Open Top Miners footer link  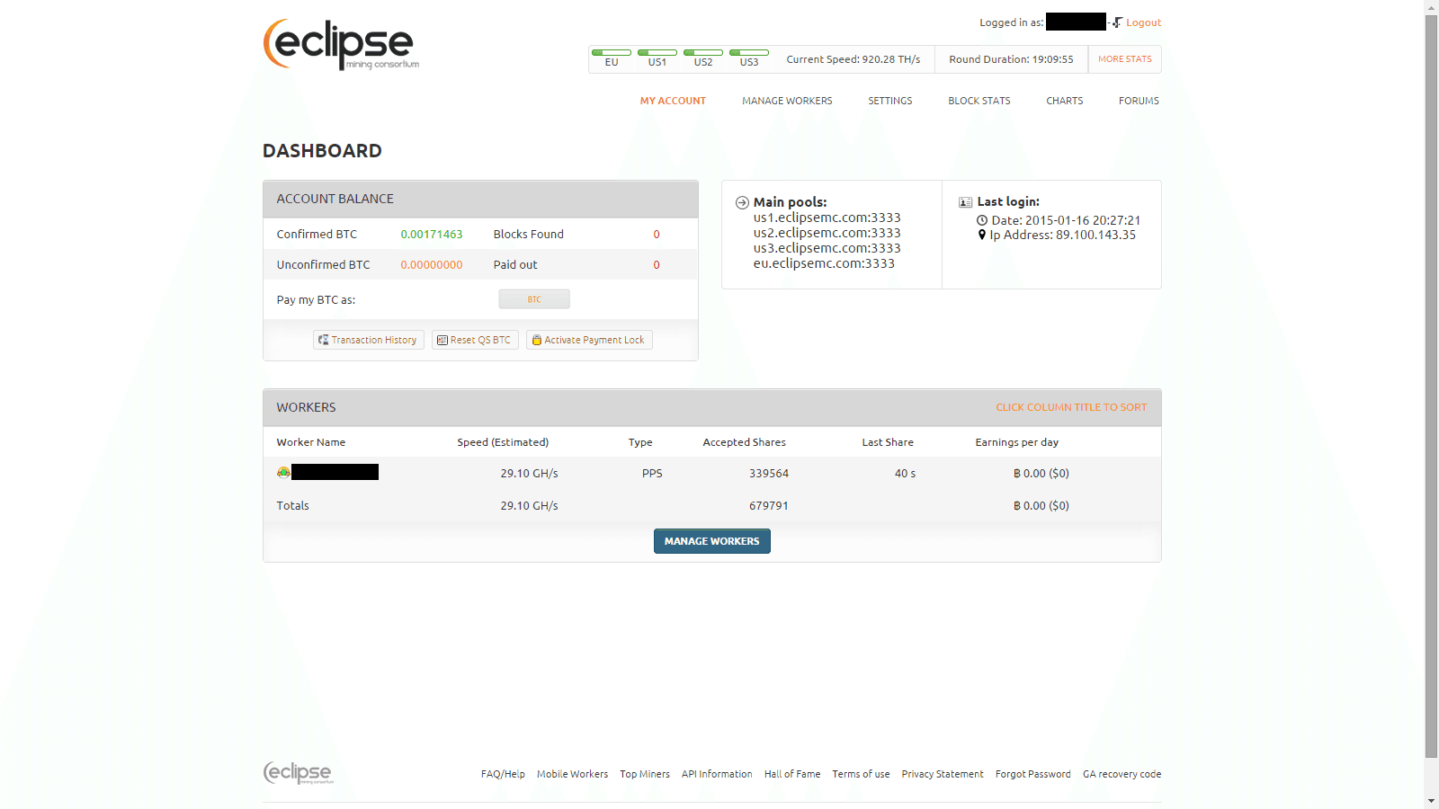click(645, 774)
